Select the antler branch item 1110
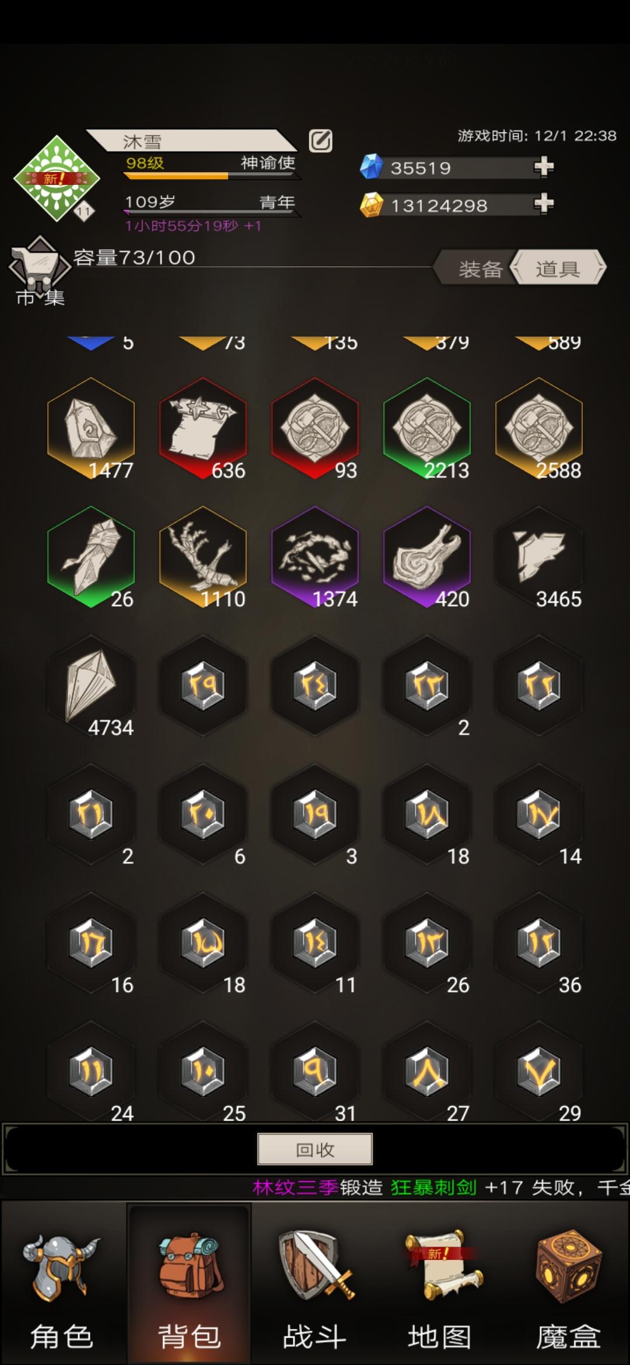 click(203, 557)
